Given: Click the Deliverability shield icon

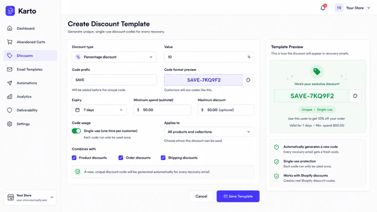Looking at the screenshot, I should point(9,110).
